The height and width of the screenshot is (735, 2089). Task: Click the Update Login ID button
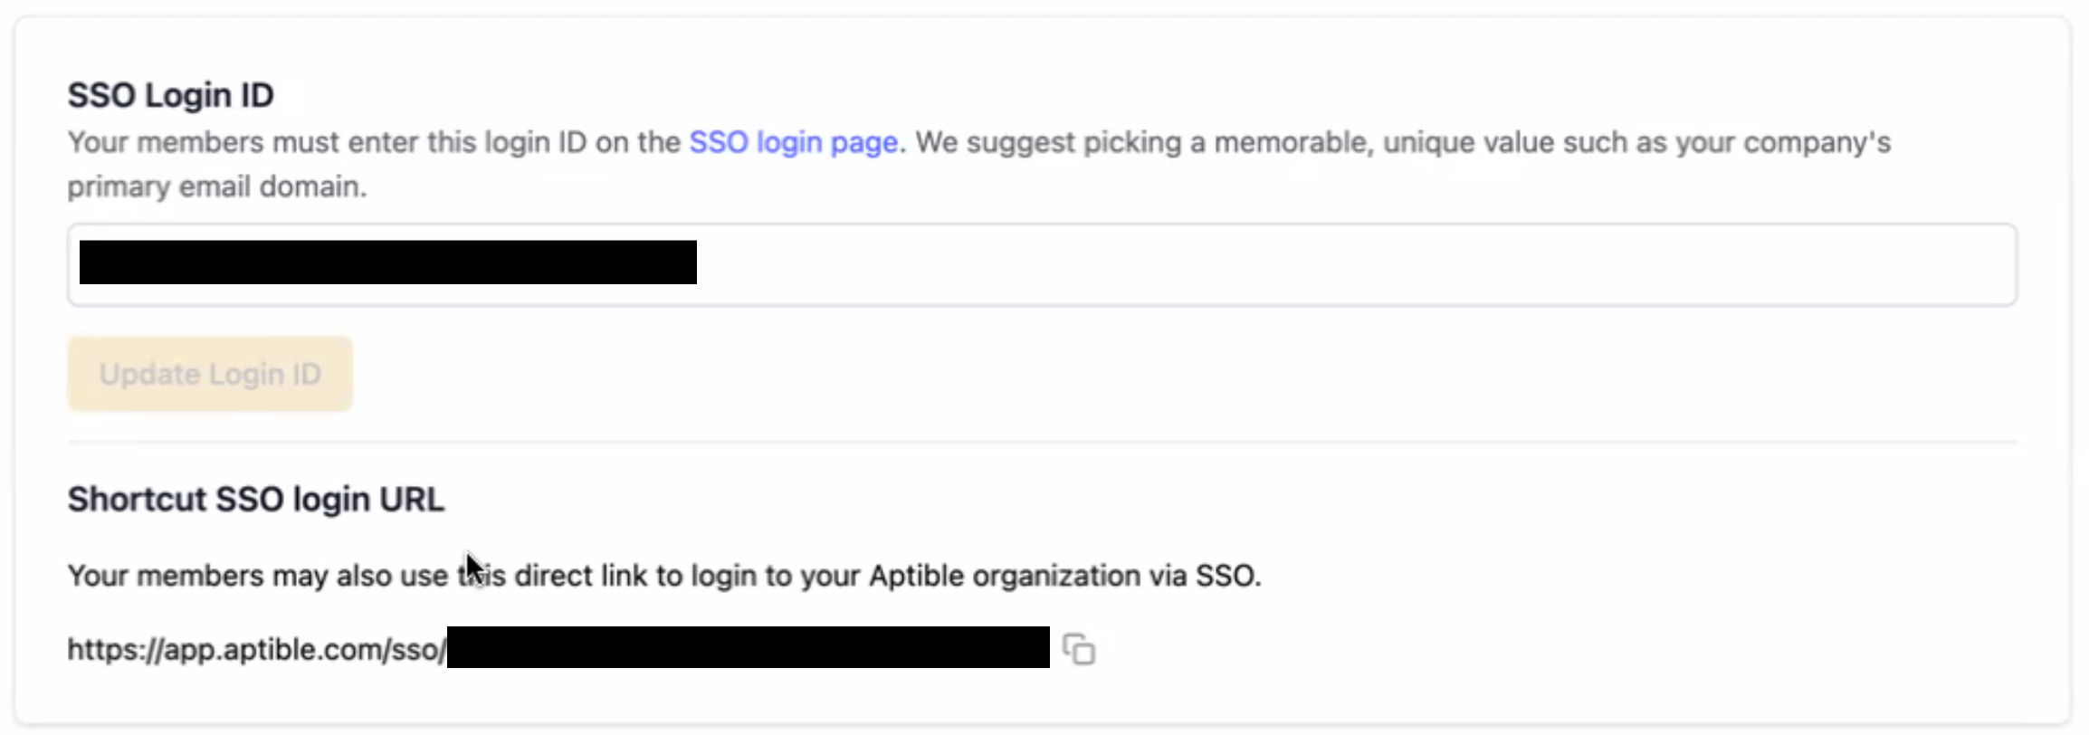pyautogui.click(x=210, y=374)
